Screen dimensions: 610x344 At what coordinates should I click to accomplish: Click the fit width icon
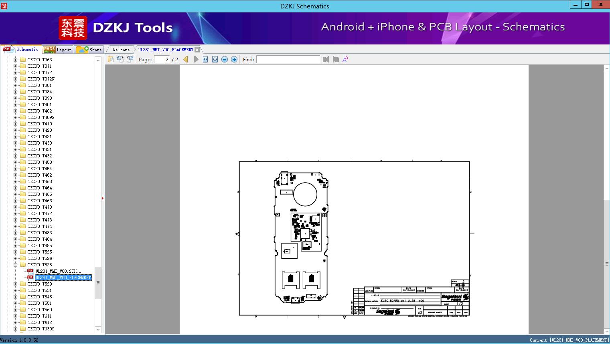(x=205, y=59)
